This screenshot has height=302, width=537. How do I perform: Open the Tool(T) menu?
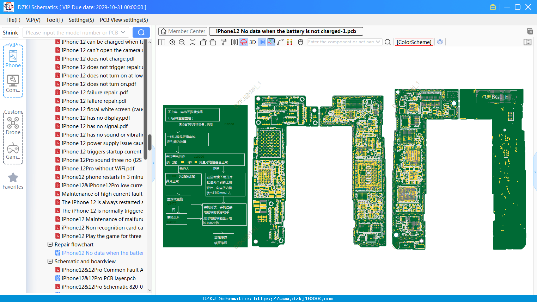coord(55,20)
